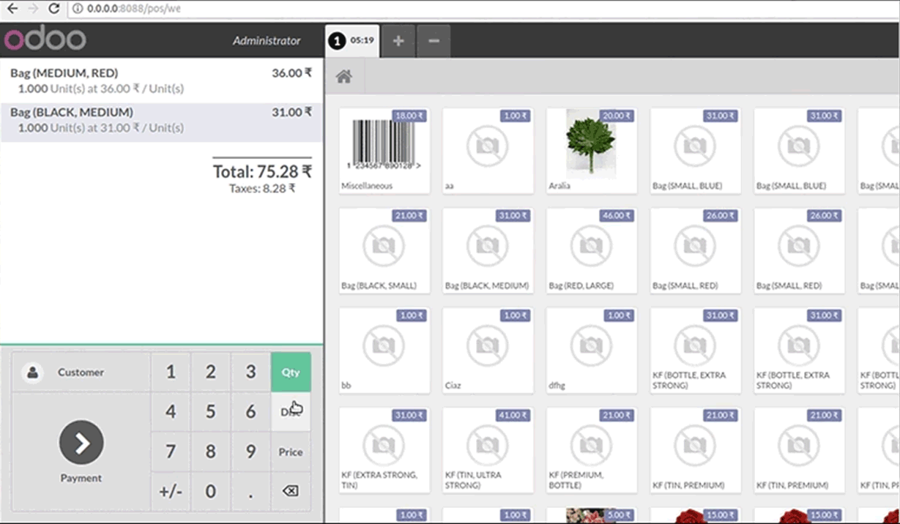This screenshot has height=524, width=900.
Task: Tap the +/- sign key
Action: pos(171,491)
